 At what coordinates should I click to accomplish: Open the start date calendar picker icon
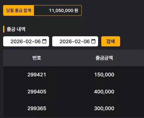(44, 41)
